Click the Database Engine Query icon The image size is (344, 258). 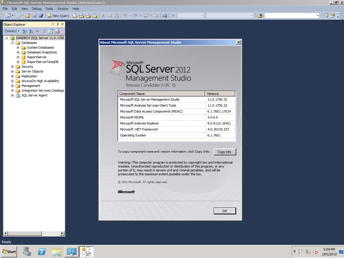click(75, 15)
